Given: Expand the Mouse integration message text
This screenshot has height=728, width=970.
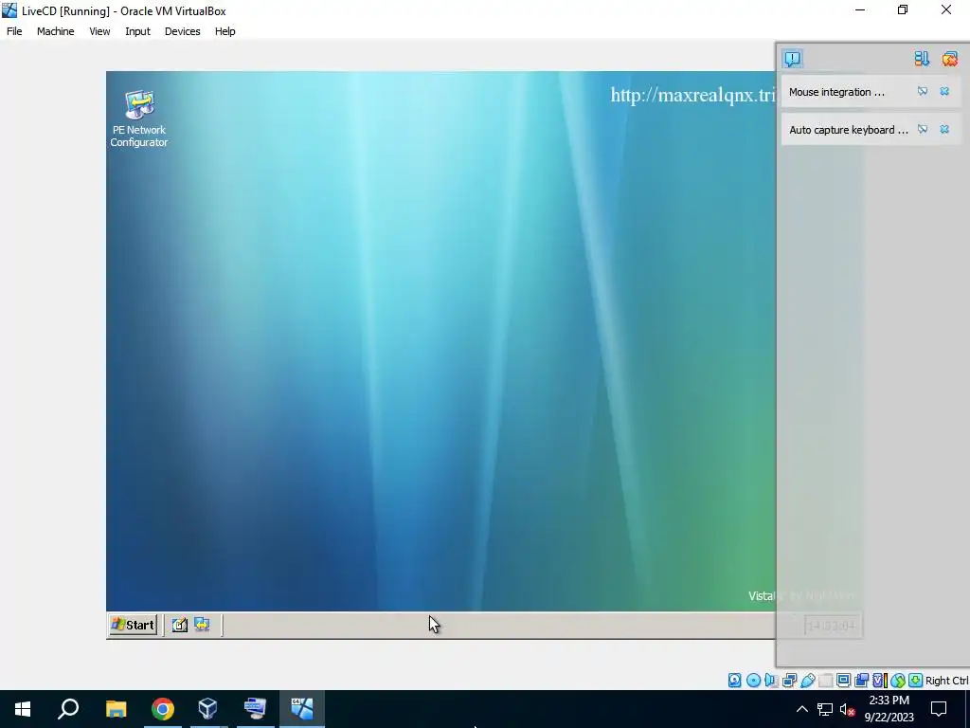Looking at the screenshot, I should tap(836, 92).
